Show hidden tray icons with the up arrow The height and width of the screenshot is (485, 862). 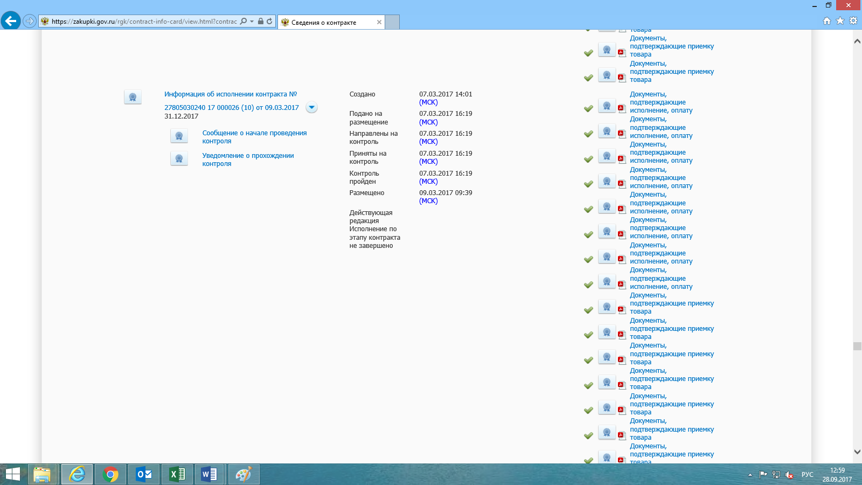tap(750, 475)
